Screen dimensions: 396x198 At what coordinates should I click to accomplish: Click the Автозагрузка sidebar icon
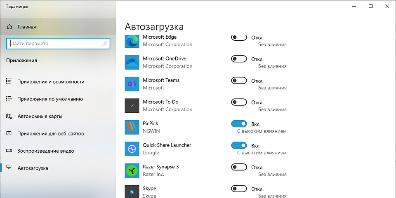tap(9, 168)
